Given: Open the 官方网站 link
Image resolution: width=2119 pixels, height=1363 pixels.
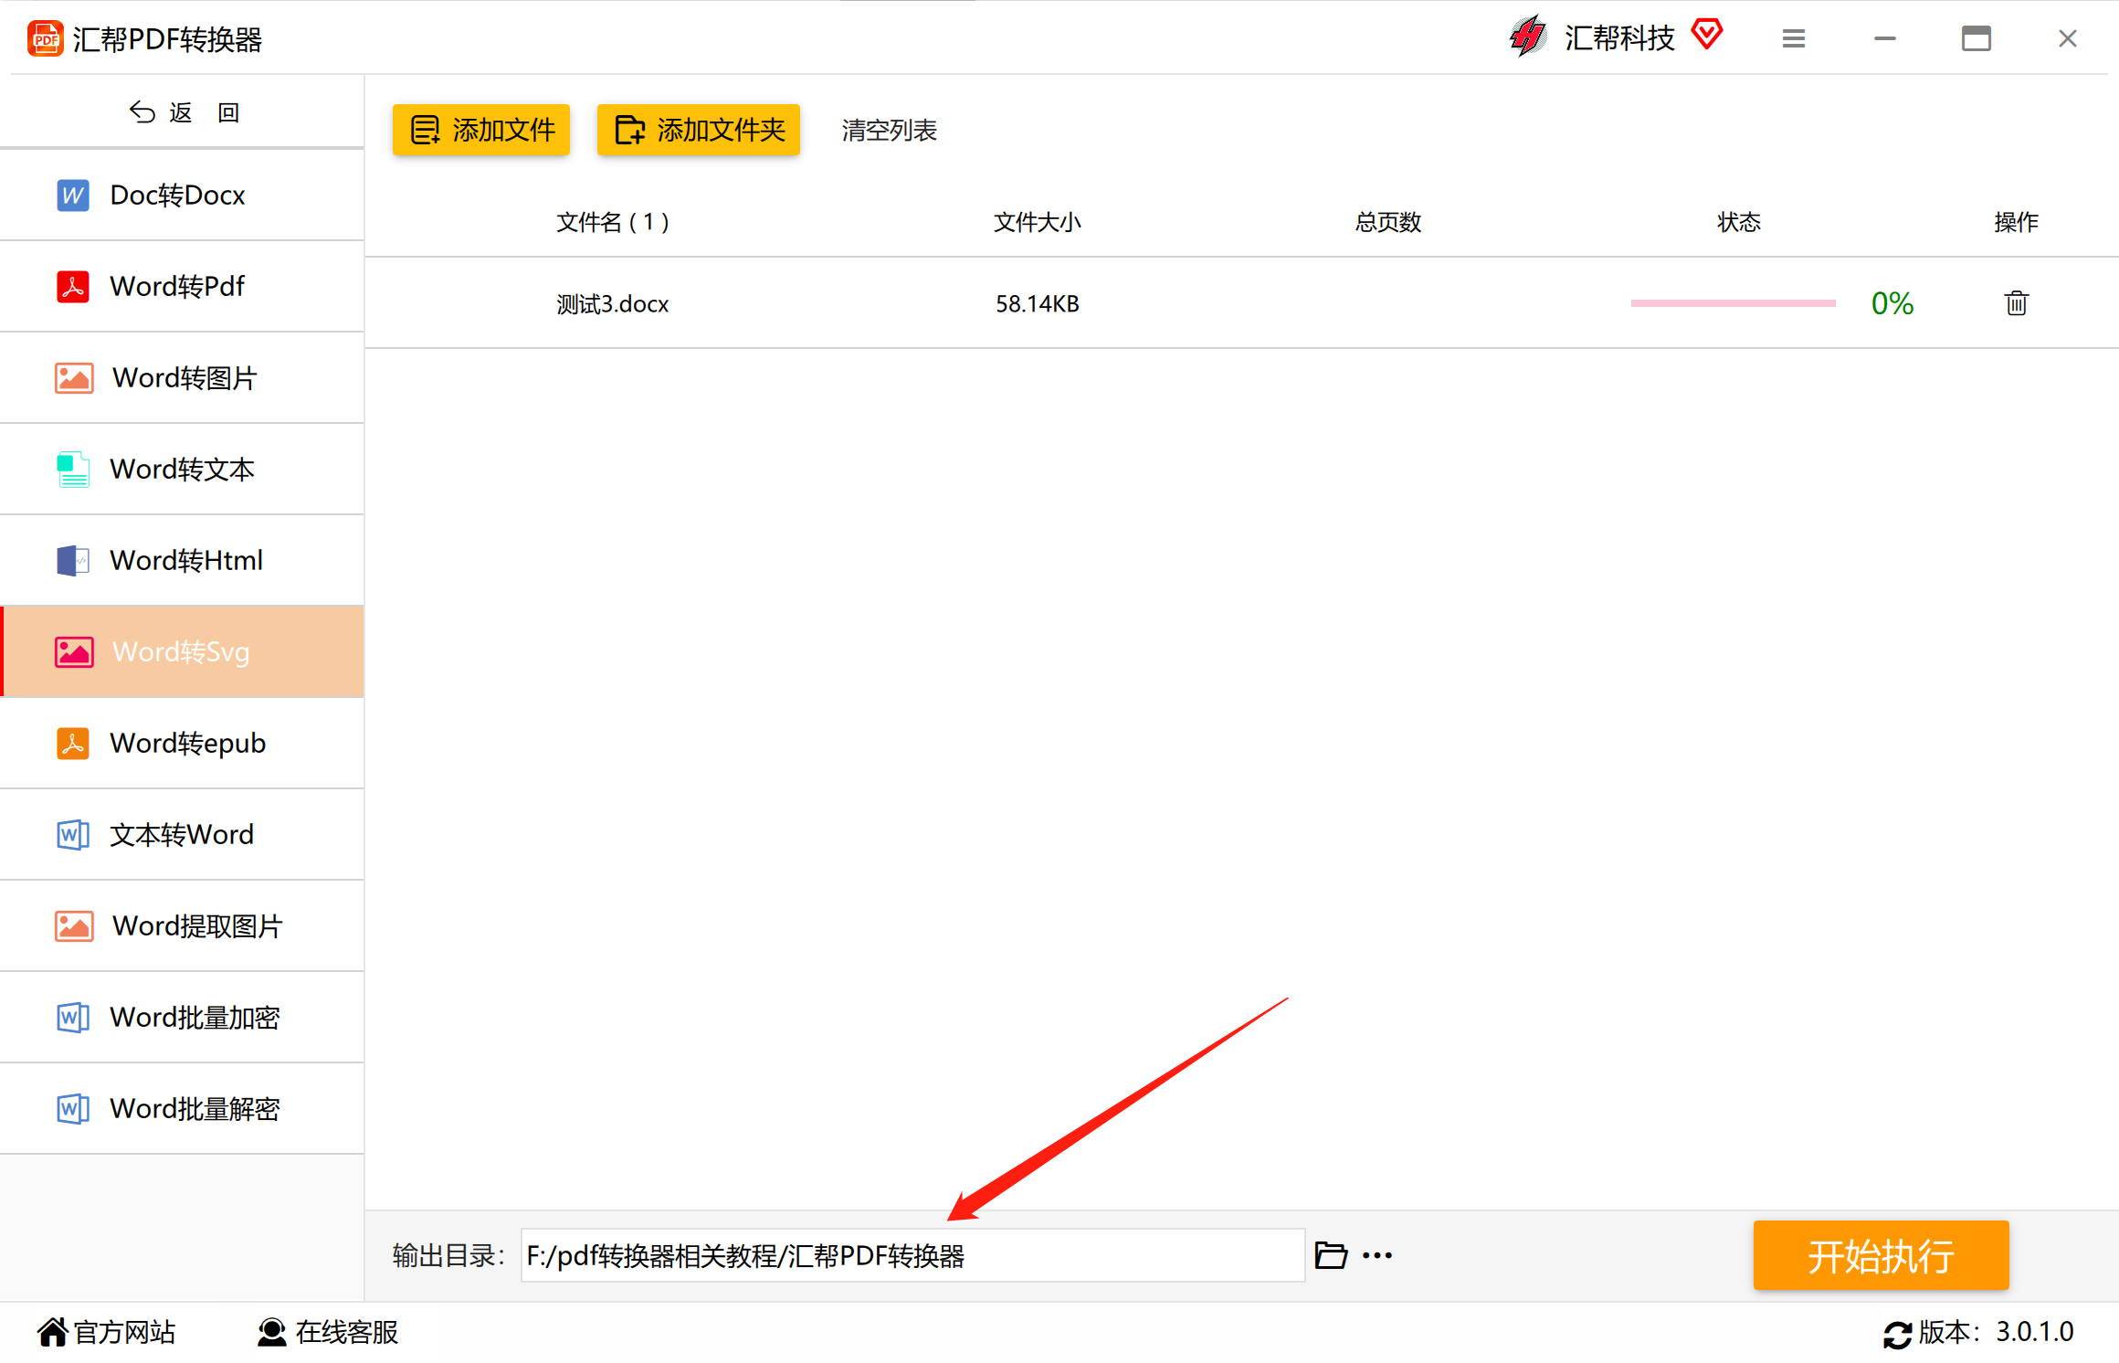Looking at the screenshot, I should (x=125, y=1333).
